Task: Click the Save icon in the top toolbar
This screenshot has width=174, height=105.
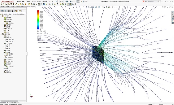Action: 67,1
